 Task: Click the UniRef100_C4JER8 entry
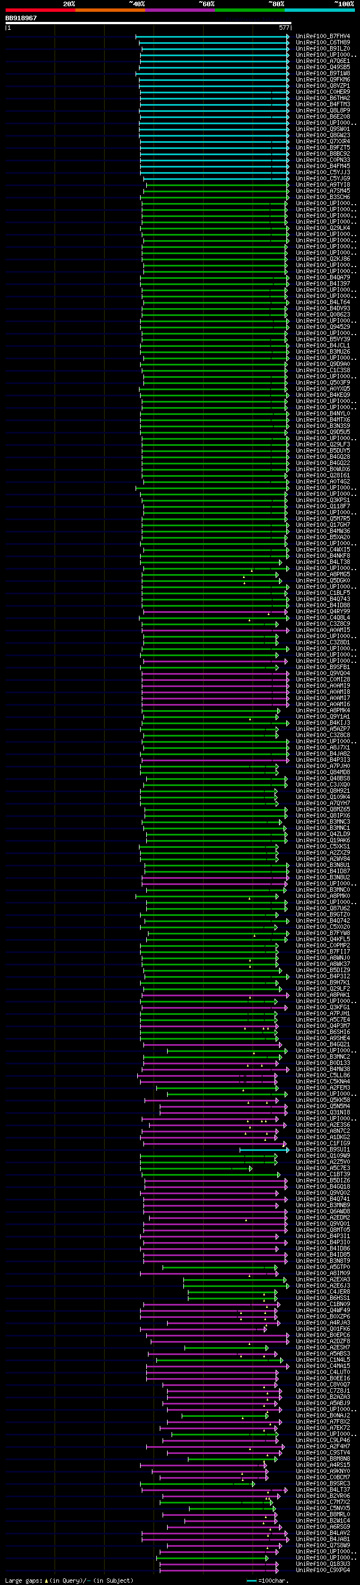click(x=323, y=1292)
